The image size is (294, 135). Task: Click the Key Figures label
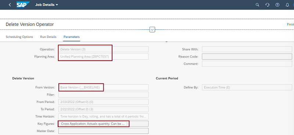(x=46, y=124)
